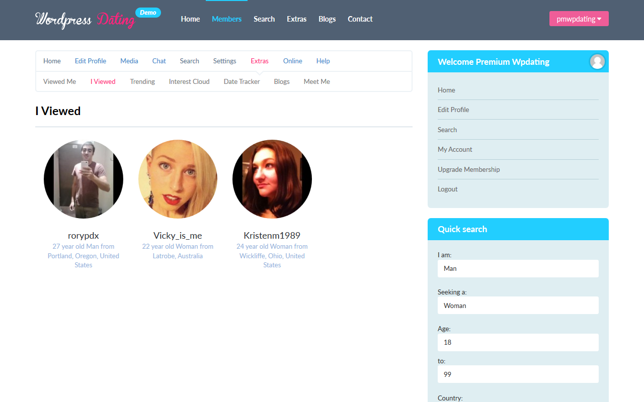This screenshot has height=402, width=644.
Task: Open the pmwpdating account dropdown
Action: click(579, 19)
